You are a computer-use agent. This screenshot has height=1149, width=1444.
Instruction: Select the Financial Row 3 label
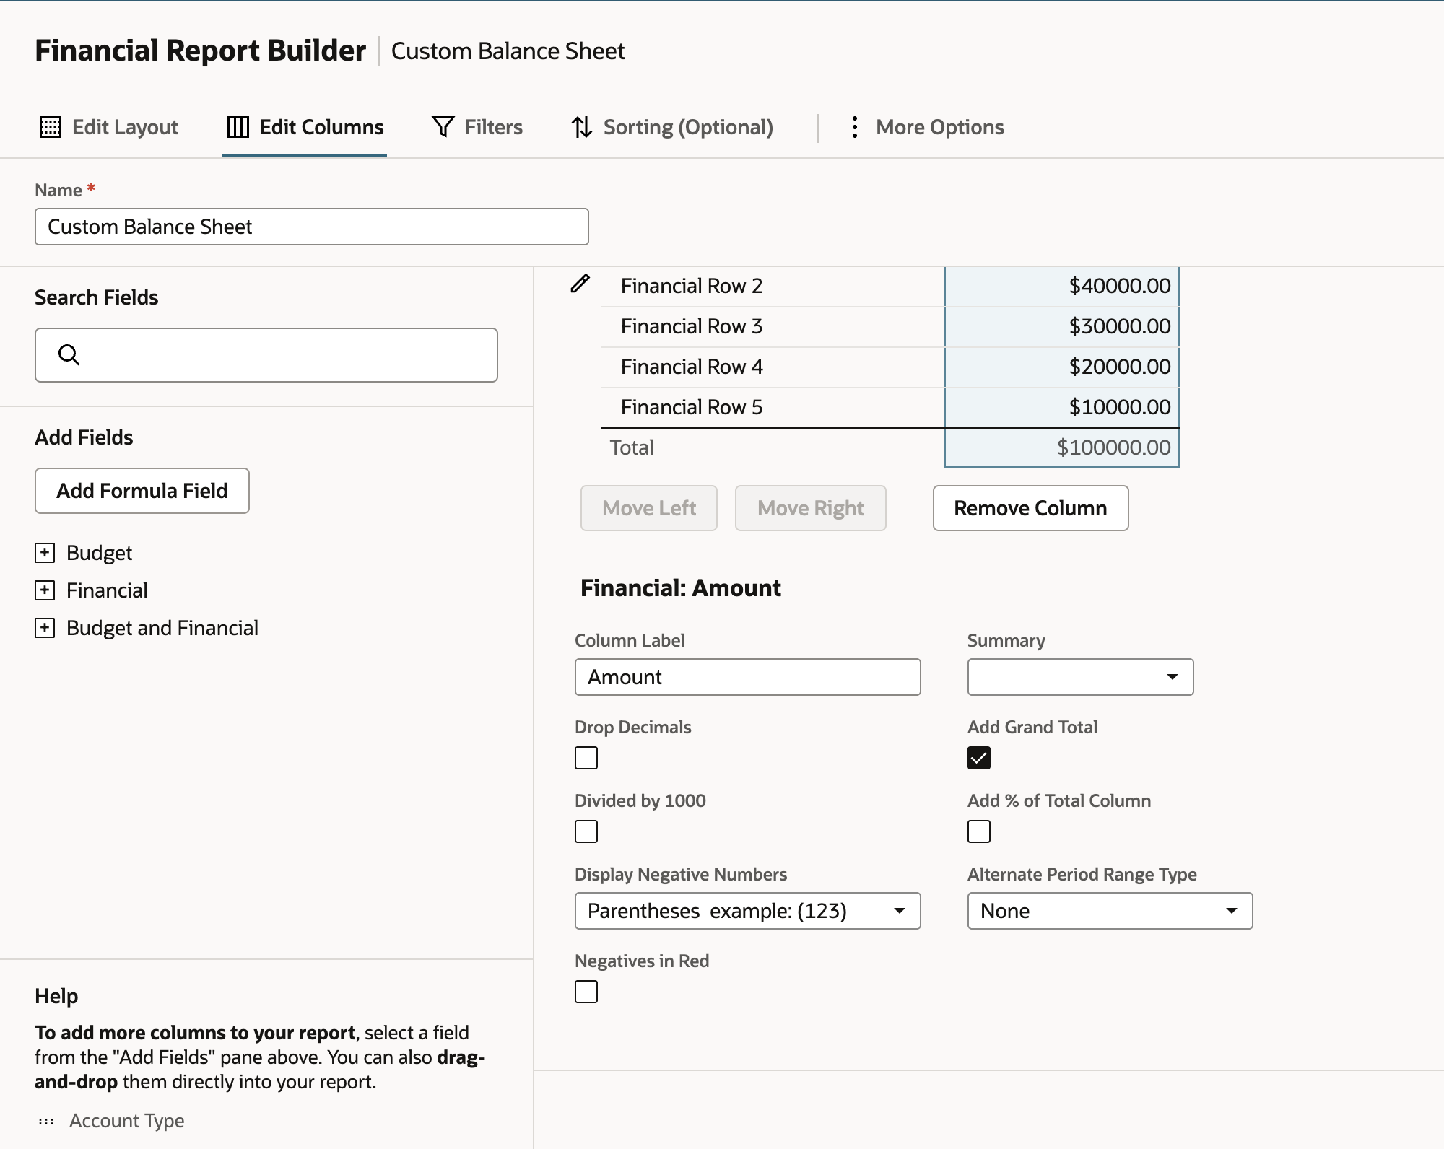coord(692,326)
